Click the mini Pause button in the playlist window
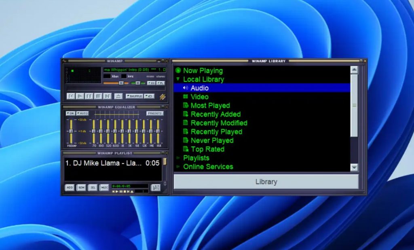Screen dimensions: 414x250 (x=121, y=192)
